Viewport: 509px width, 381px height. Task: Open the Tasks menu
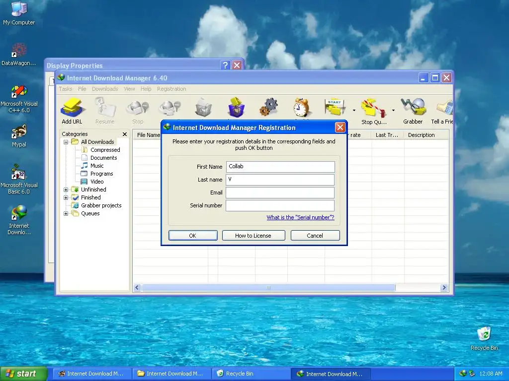[x=66, y=89]
